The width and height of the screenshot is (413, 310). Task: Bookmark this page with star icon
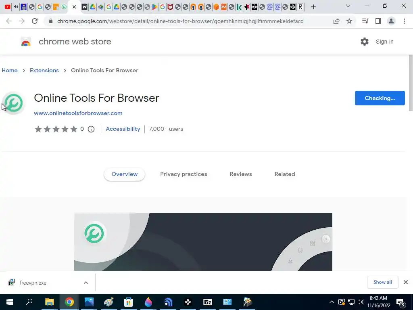point(349,21)
